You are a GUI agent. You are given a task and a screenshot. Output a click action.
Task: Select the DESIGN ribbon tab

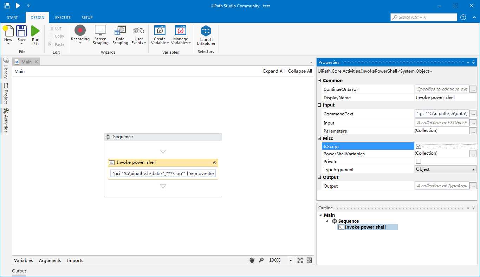click(37, 18)
